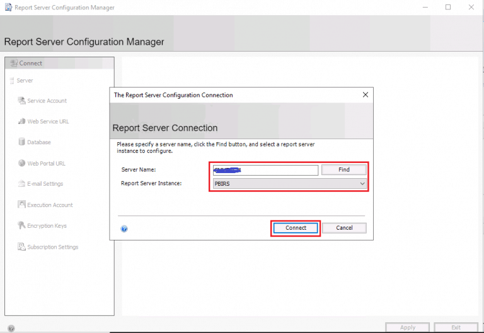
Task: Click the Execution Account icon
Action: 21,205
